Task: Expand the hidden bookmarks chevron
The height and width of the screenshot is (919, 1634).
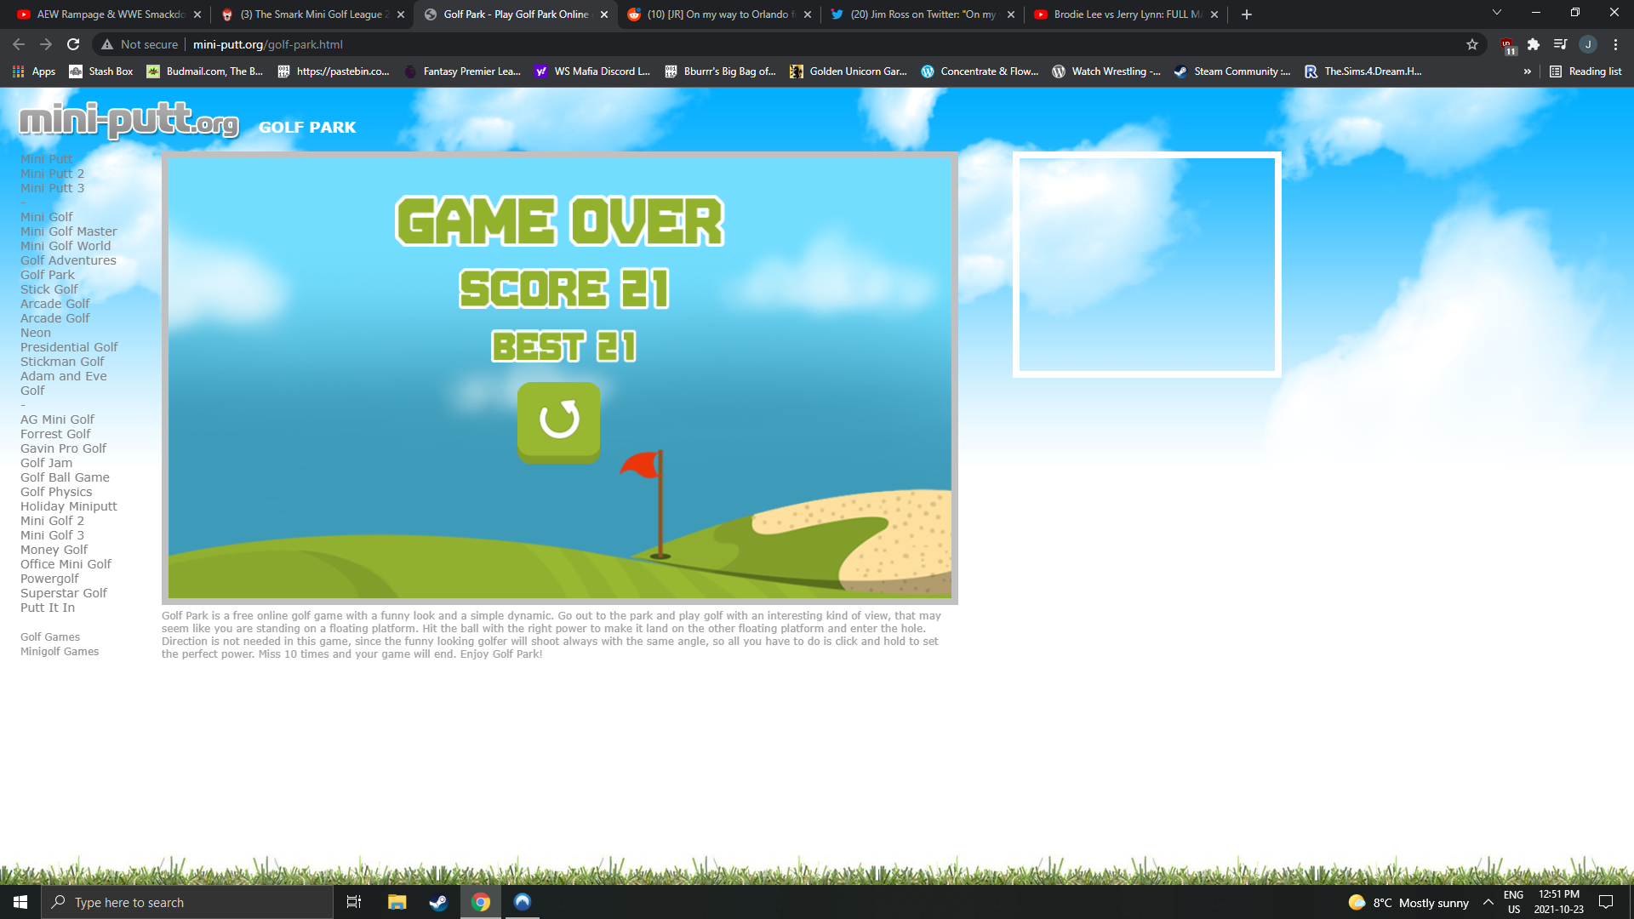Action: point(1527,71)
